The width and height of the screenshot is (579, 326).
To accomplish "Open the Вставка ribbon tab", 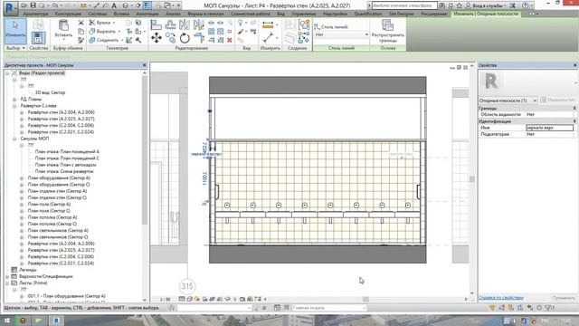I will coord(121,14).
